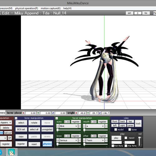Register the mouth morph value
The height and width of the screenshot is (156, 156).
pyautogui.click(x=103, y=122)
